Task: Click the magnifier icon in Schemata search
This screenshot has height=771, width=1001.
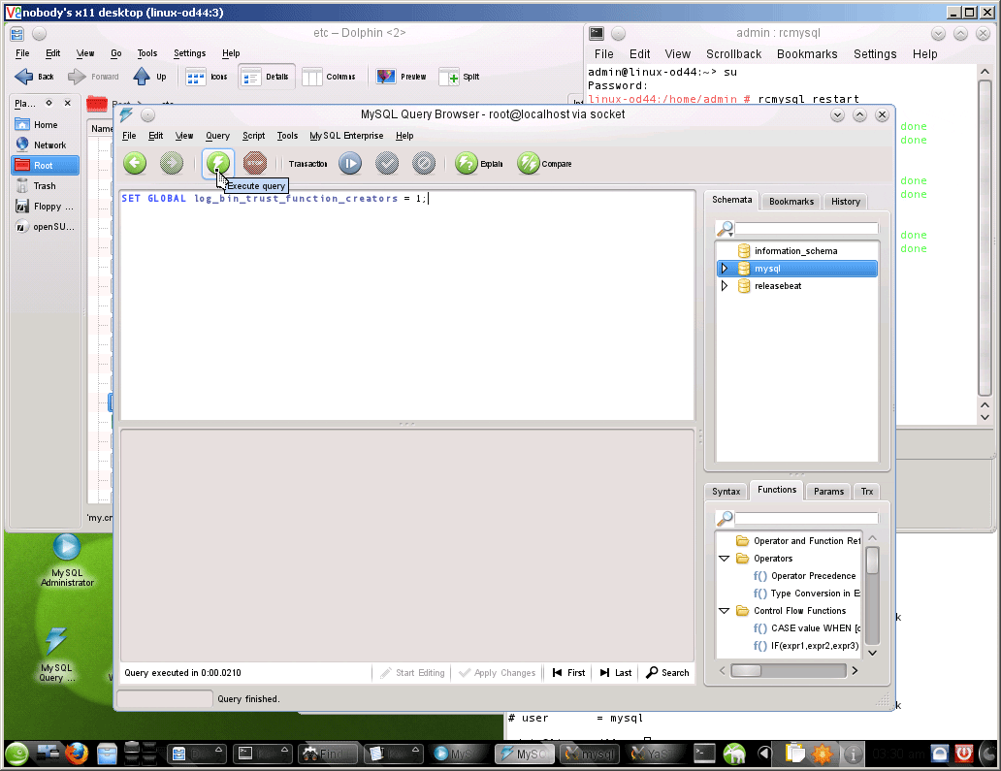Action: (x=726, y=228)
